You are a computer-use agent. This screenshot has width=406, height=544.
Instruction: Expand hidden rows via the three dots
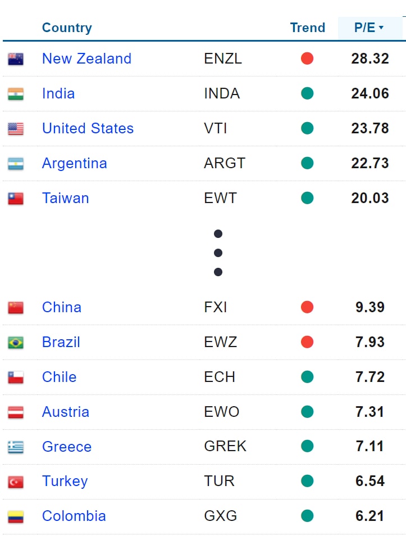218,253
